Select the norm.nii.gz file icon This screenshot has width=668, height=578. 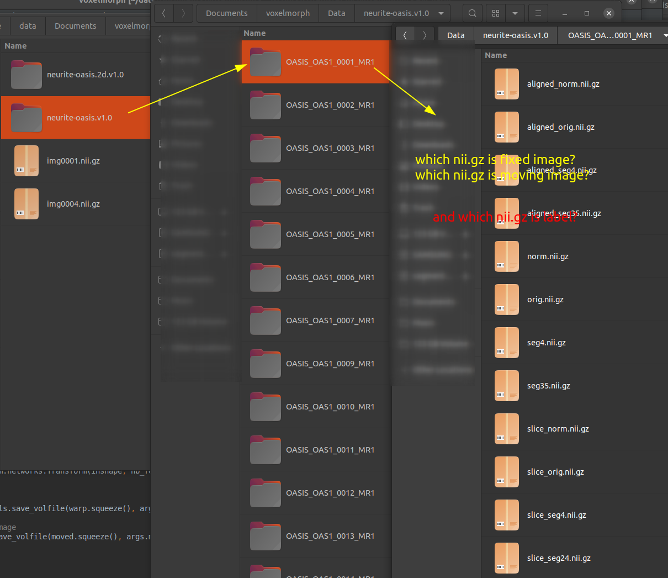coord(506,256)
